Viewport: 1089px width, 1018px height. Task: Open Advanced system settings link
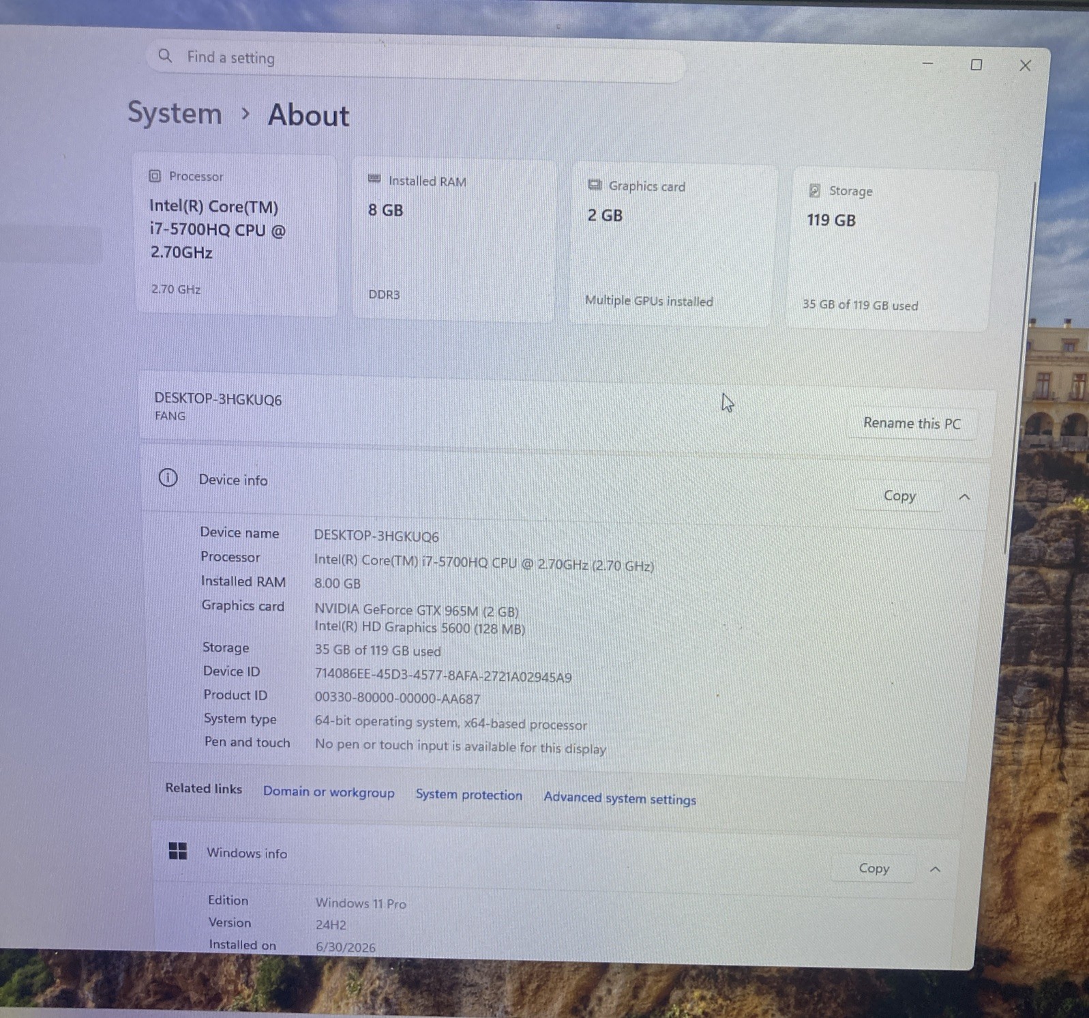coord(620,798)
